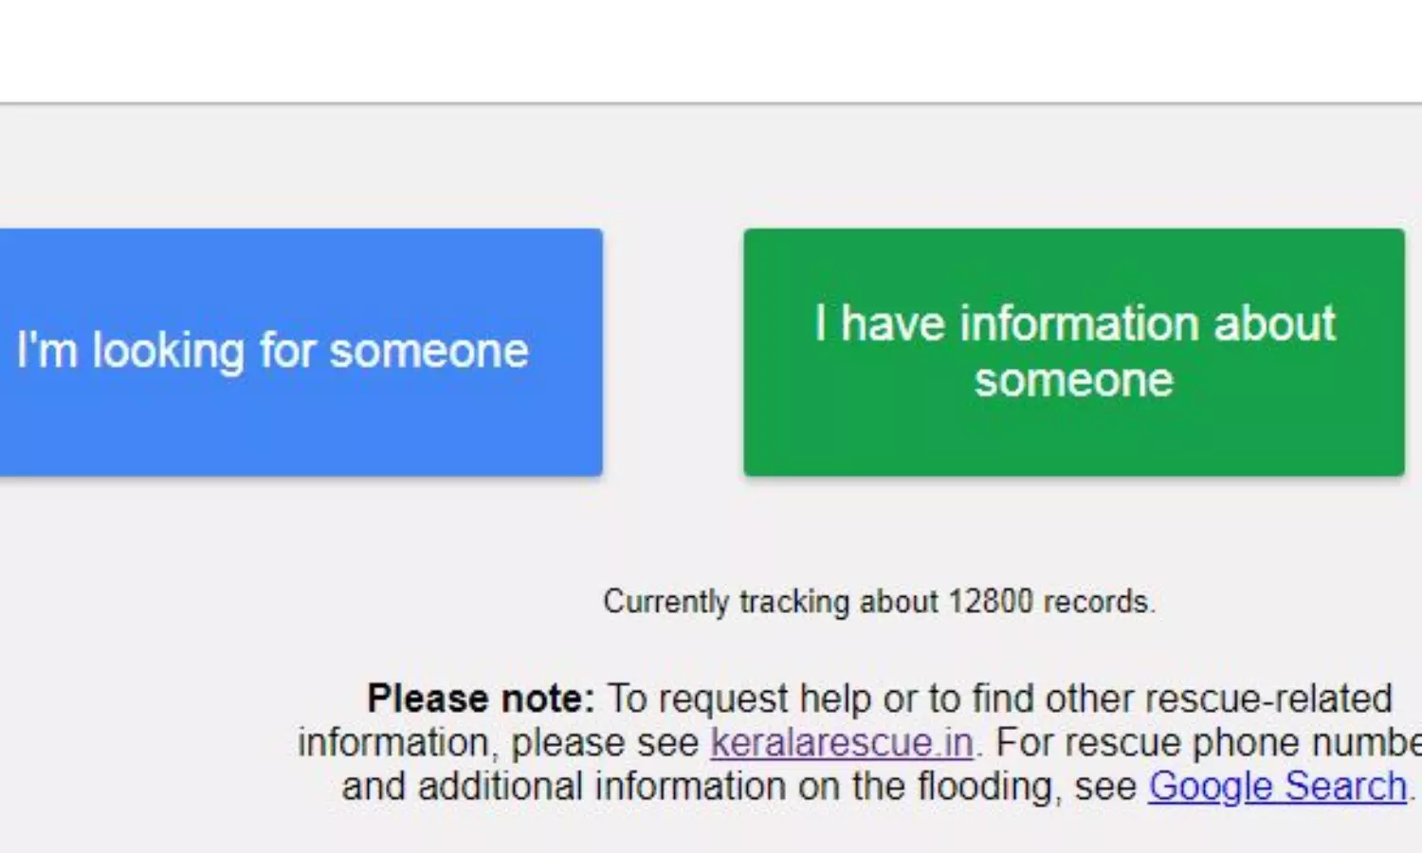Click the words "please see" before keralarescue.in
The image size is (1422, 853).
click(x=605, y=743)
